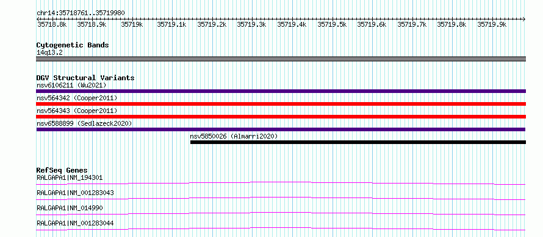The height and width of the screenshot is (237, 543).
Task: Click the RALGAPA1|NM_194301 transcript label
Action: pos(70,177)
